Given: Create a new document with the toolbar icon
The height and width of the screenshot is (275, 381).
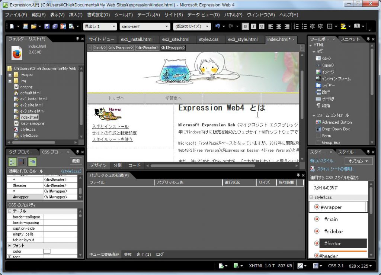Looking at the screenshot, I should [12, 26].
